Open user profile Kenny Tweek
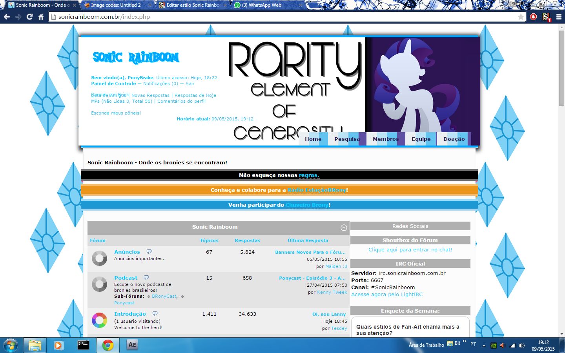 click(332, 292)
